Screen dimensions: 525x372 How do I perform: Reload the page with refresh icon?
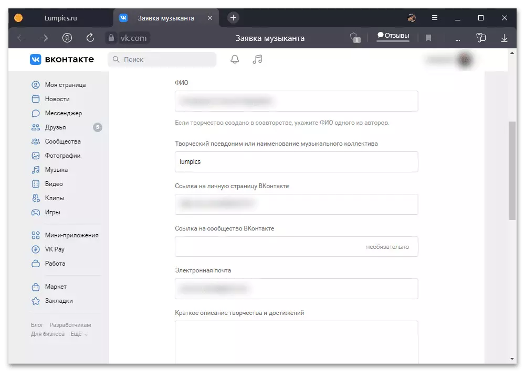coord(90,38)
